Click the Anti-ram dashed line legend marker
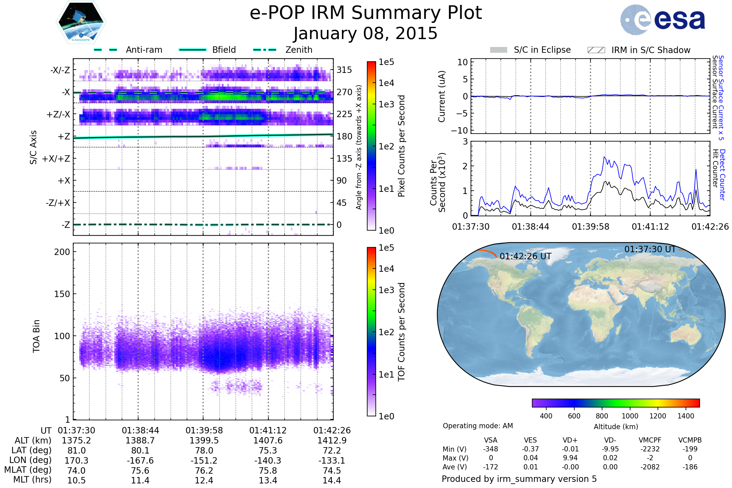Image resolution: width=732 pixels, height=488 pixels. 106,50
